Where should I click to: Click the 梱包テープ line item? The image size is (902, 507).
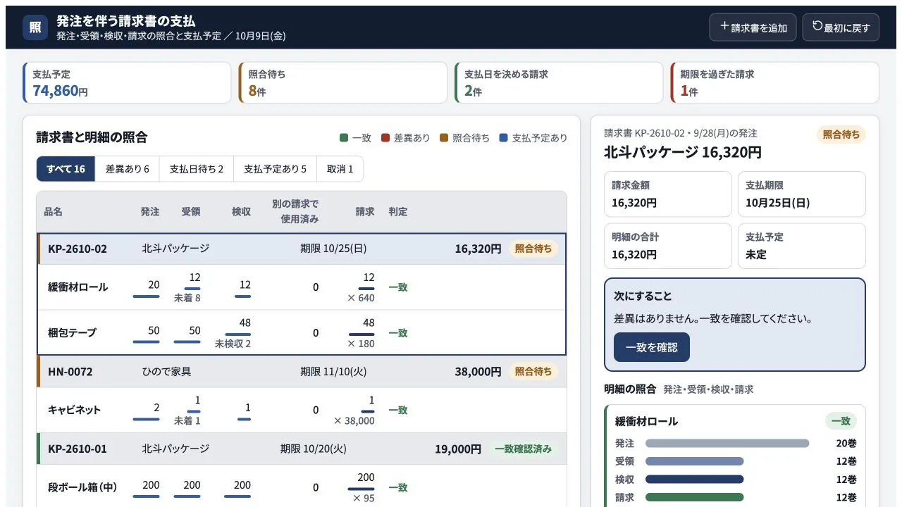(302, 332)
